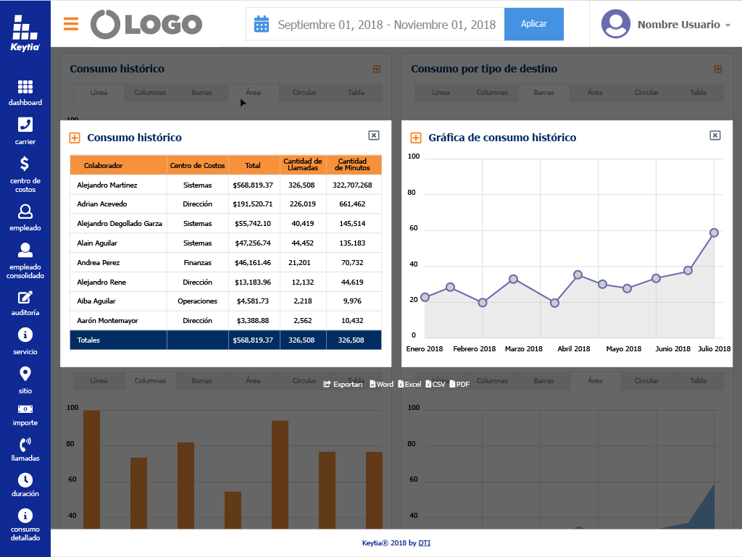Open the duración clock icon
The width and height of the screenshot is (742, 557).
pos(25,480)
